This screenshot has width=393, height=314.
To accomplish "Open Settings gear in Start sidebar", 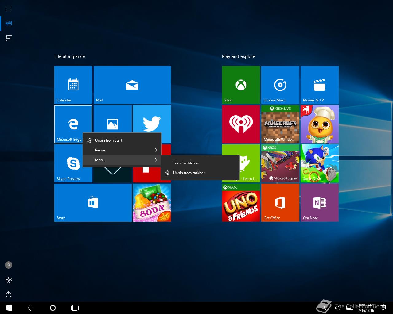I will tap(9, 280).
